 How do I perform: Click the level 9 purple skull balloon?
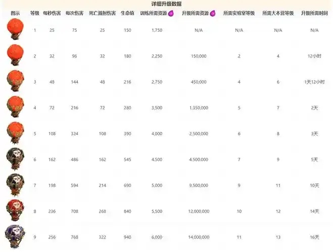tap(15, 236)
